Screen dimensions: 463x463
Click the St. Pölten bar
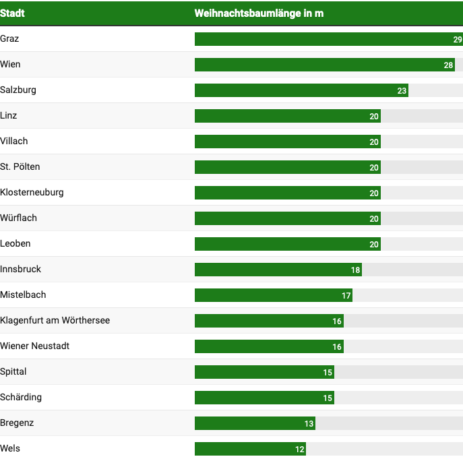pos(287,167)
